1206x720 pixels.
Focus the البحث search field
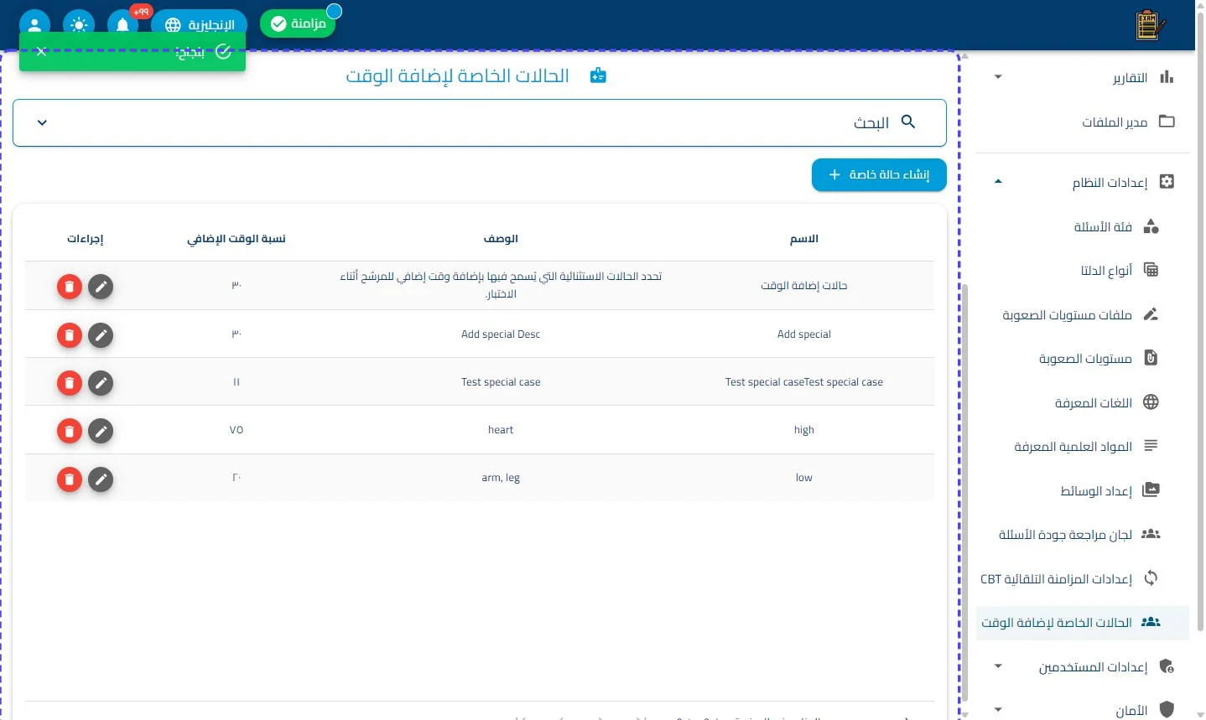pos(480,122)
